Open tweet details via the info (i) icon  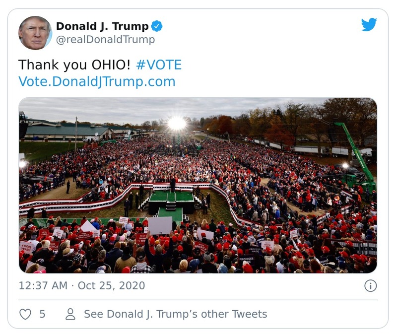coord(370,285)
